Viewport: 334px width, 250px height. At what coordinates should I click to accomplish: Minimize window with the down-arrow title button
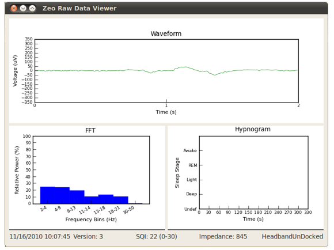23,8
